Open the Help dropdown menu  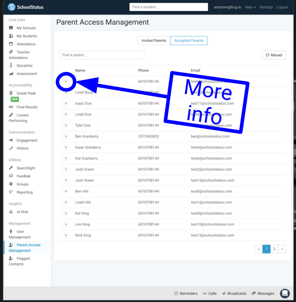coord(250,7)
